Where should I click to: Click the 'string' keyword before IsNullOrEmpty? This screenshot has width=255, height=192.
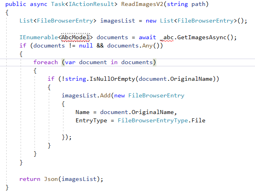pos(75,79)
